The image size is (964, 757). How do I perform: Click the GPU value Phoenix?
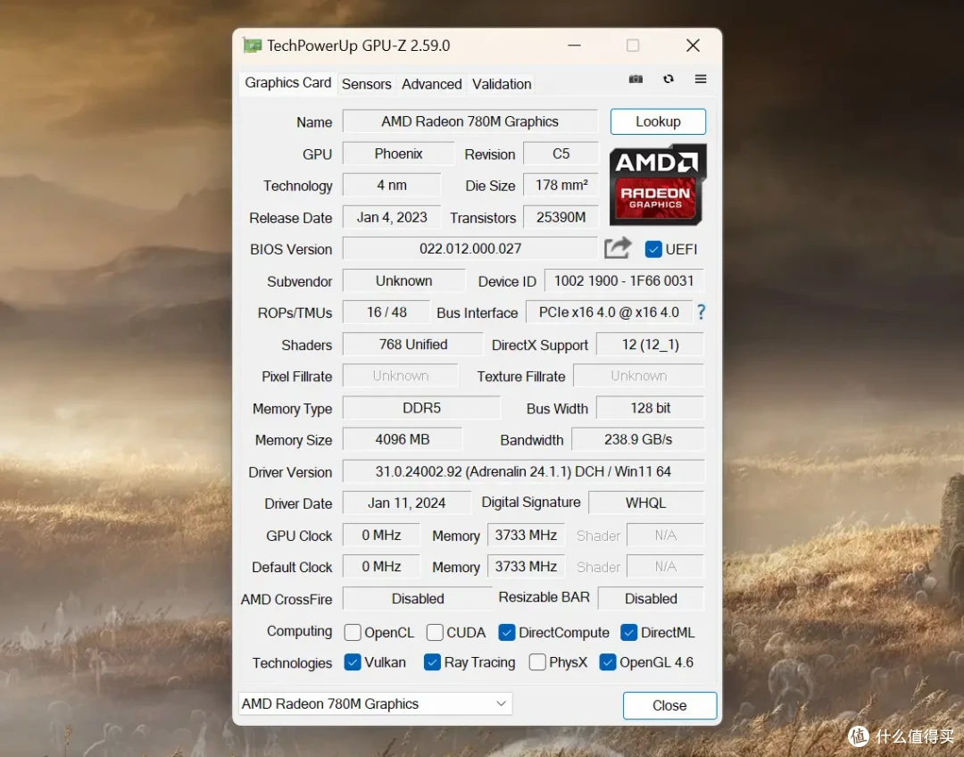[398, 154]
